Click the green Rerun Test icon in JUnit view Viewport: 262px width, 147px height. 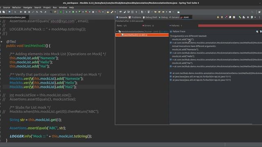pyautogui.click(x=240, y=17)
